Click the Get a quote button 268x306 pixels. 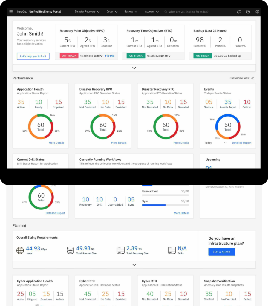pos(221,252)
